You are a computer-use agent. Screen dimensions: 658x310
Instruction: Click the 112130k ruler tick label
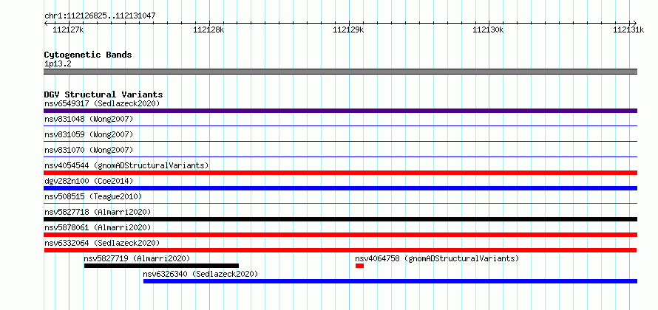point(488,30)
